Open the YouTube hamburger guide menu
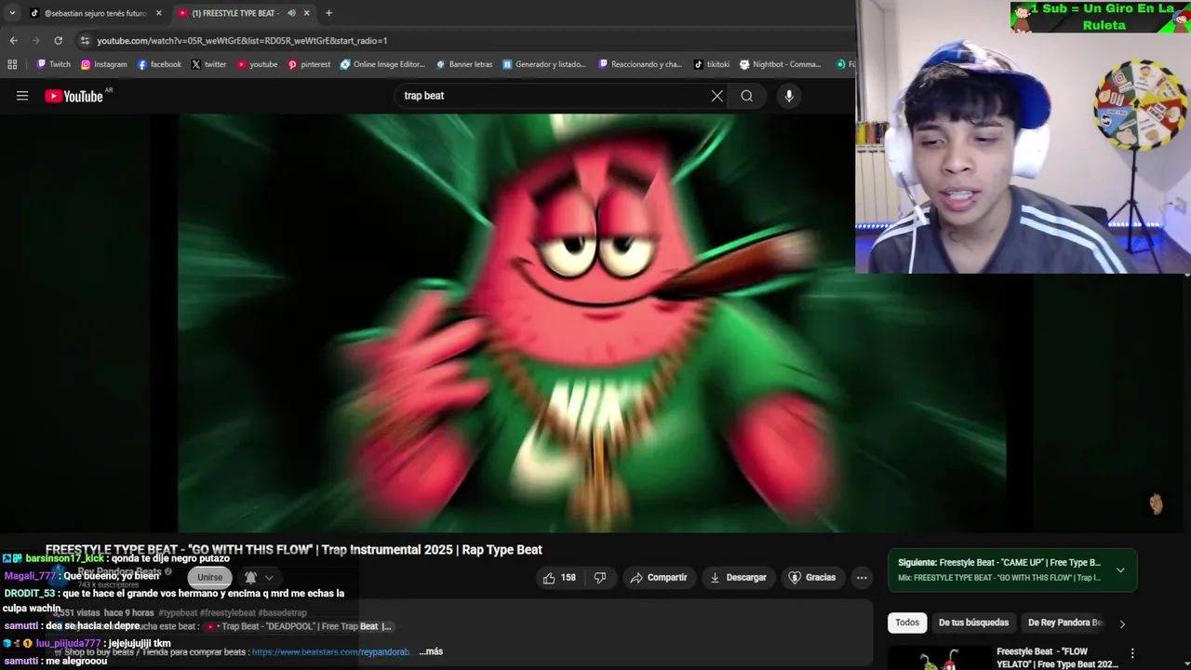This screenshot has width=1191, height=670. (x=22, y=96)
